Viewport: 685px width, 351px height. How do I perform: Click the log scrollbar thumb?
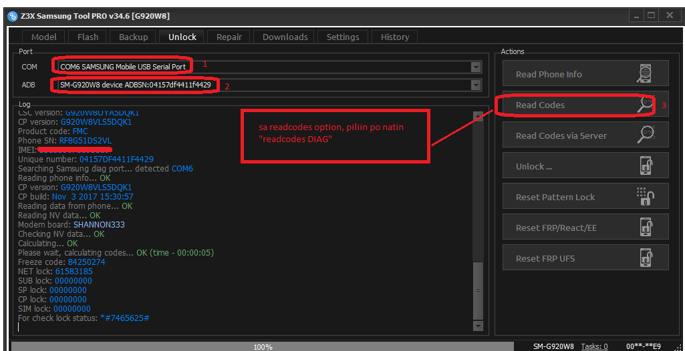click(478, 291)
